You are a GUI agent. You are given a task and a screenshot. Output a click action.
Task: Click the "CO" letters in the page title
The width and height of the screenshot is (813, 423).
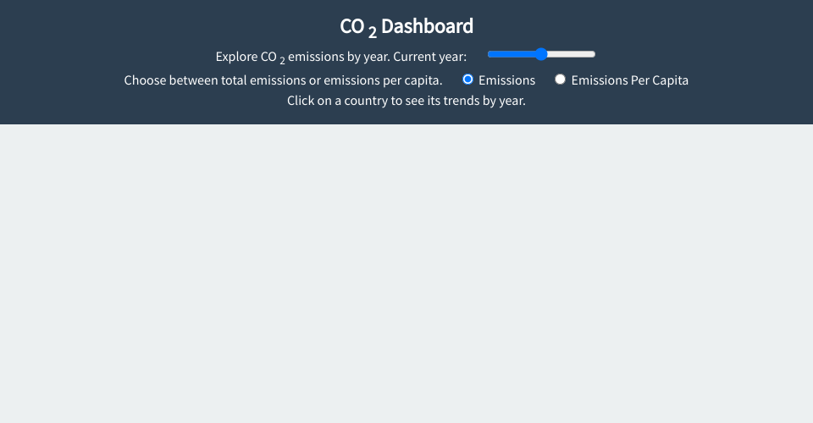(351, 26)
